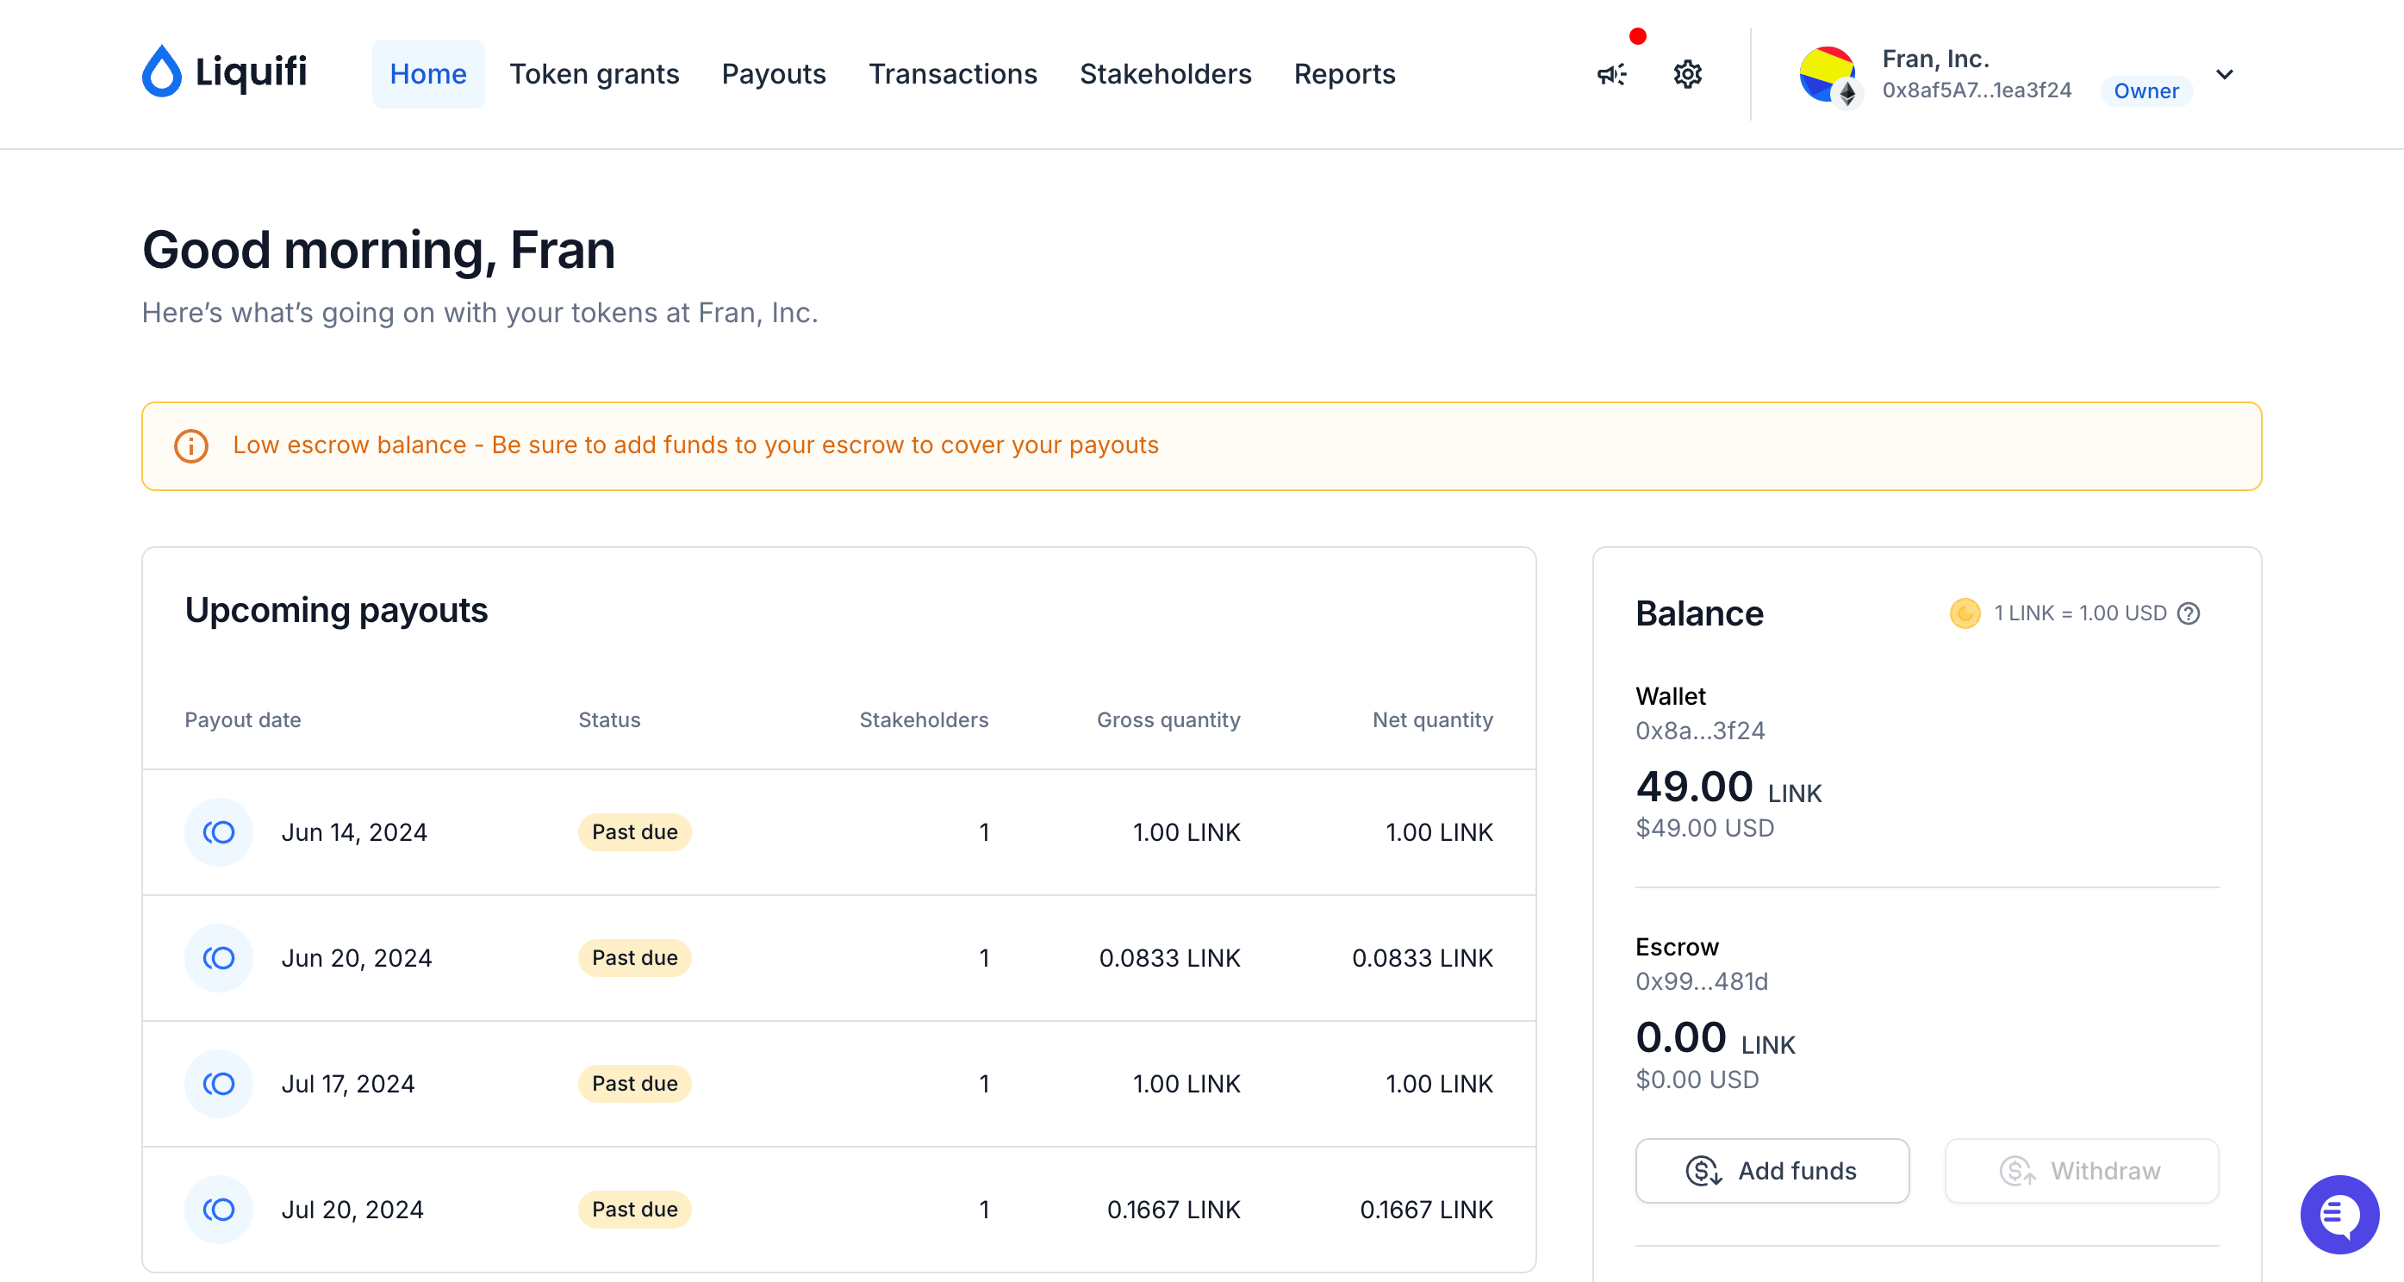
Task: Click the info icon in the low escrow warning
Action: [x=191, y=446]
